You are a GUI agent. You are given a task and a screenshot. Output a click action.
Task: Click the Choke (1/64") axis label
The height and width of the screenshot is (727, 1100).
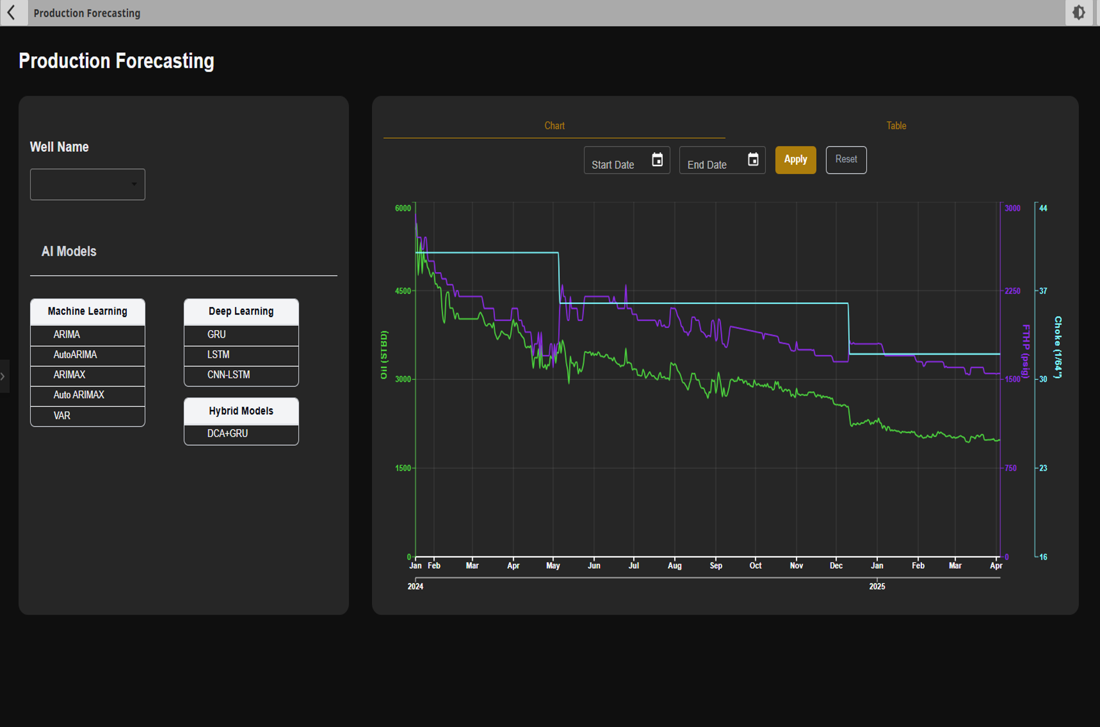pyautogui.click(x=1058, y=347)
